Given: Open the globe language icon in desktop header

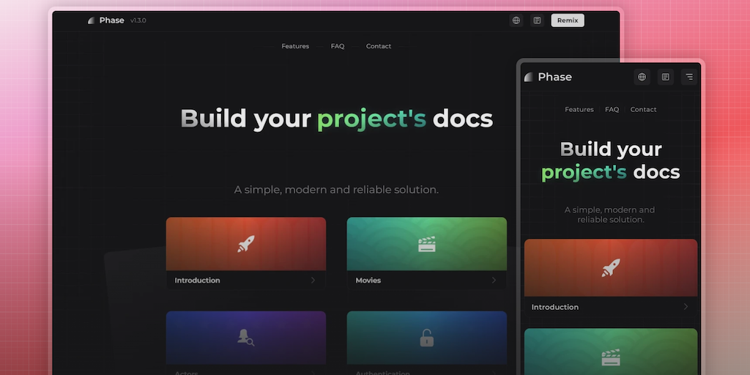Looking at the screenshot, I should point(516,20).
